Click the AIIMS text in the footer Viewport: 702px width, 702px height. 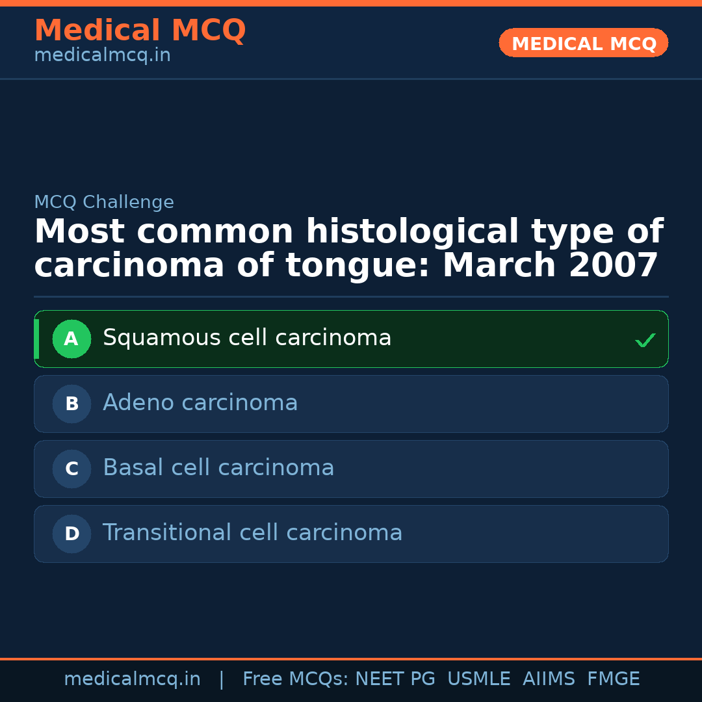click(549, 679)
